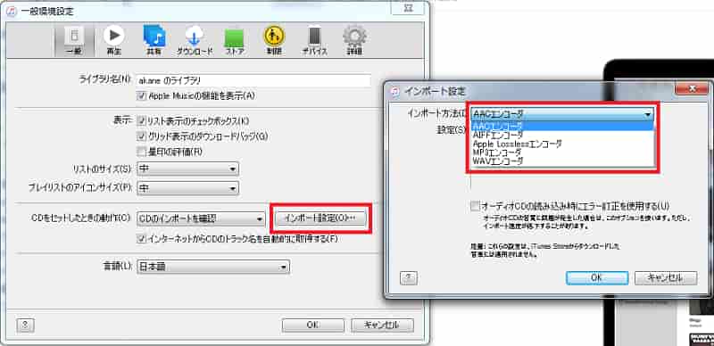Click the help question-mark in インポート設定 dialog
The height and width of the screenshot is (346, 714).
click(x=409, y=277)
